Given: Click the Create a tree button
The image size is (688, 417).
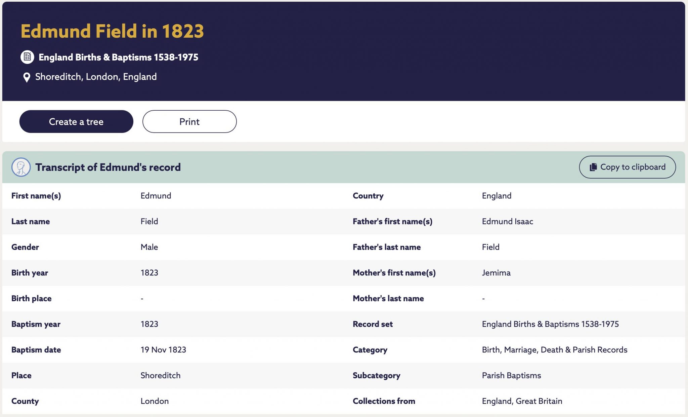Looking at the screenshot, I should click(x=76, y=121).
